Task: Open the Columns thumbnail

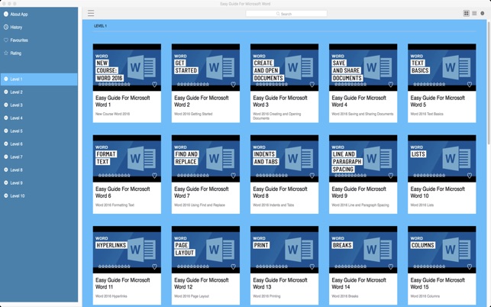Action: pyautogui.click(x=442, y=250)
